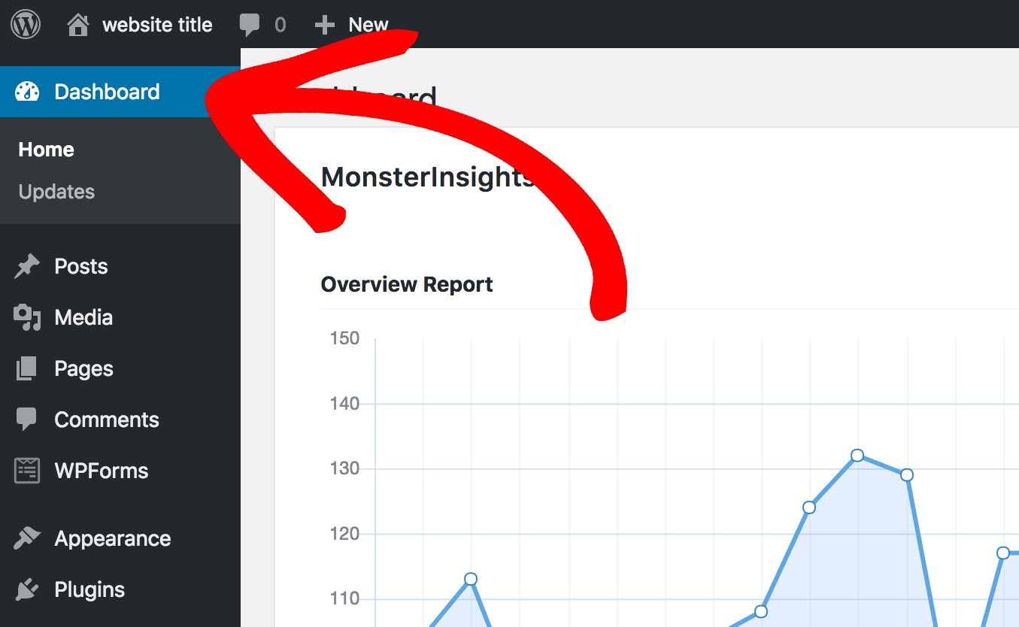Click the plus icon next to New

[324, 23]
